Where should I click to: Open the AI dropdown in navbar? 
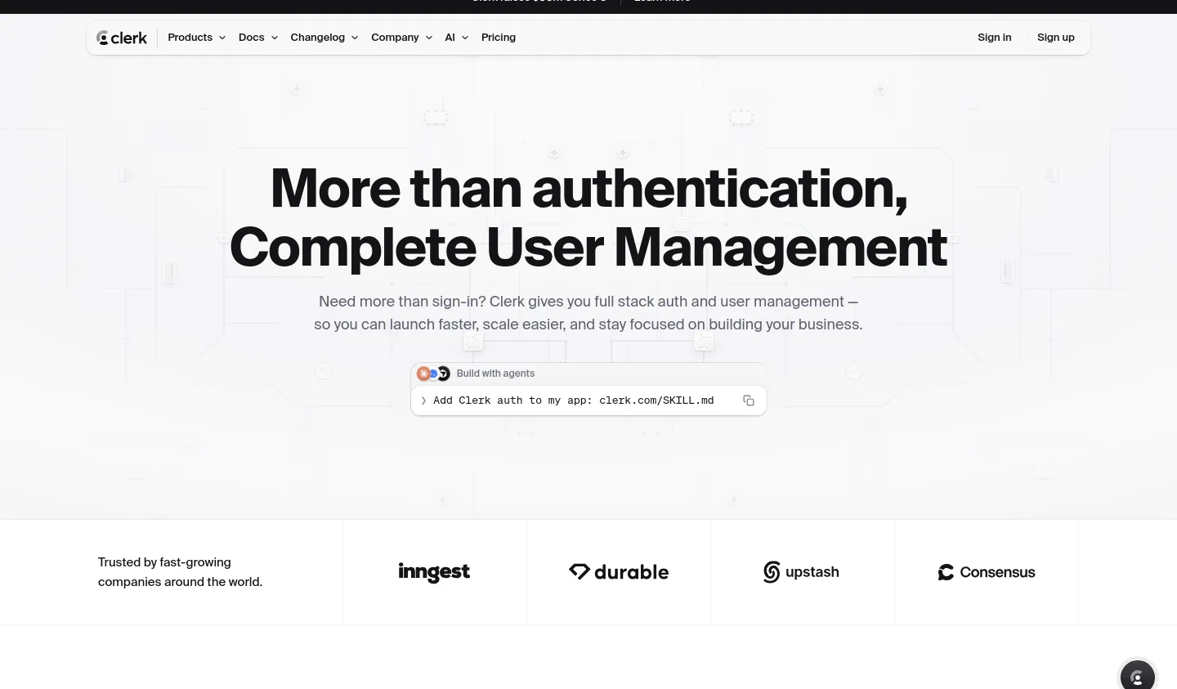point(456,38)
